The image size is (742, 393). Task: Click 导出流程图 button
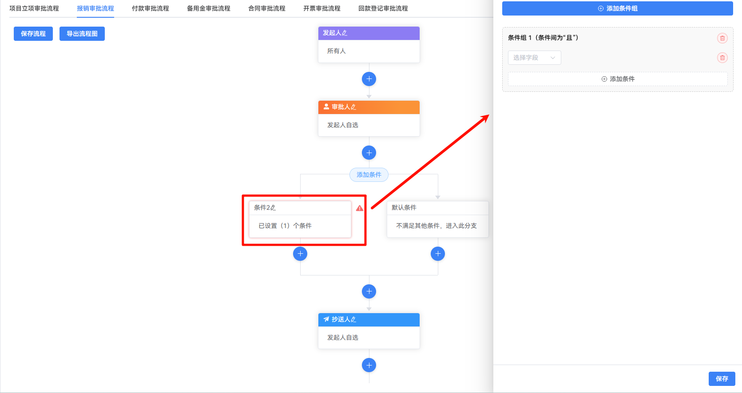[82, 34]
